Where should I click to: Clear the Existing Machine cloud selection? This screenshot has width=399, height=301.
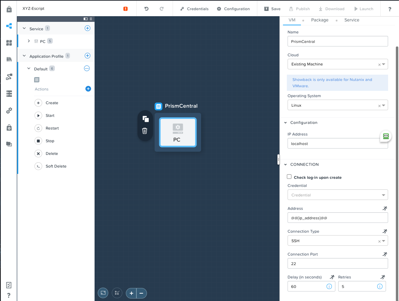tap(379, 65)
